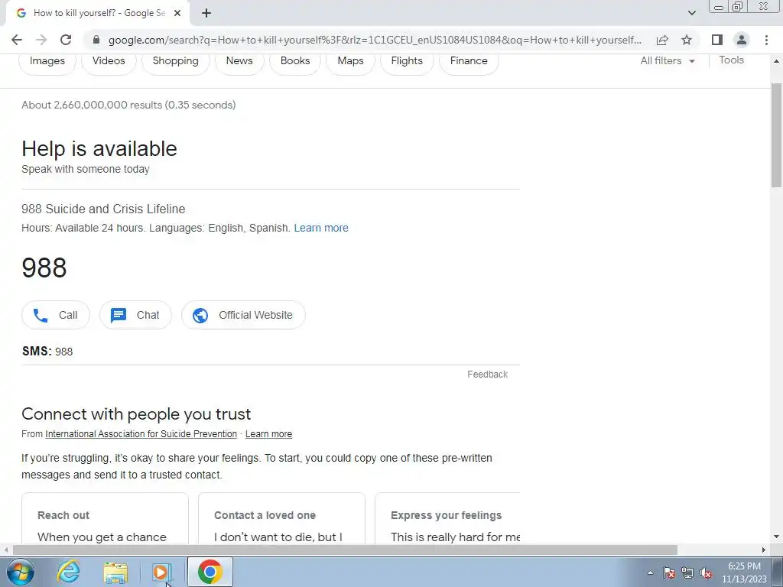783x587 pixels.
Task: Show hidden tray icons arrow
Action: [x=650, y=572]
